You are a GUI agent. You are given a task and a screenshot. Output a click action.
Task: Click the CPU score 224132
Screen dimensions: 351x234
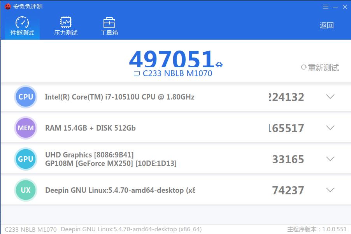coord(286,97)
